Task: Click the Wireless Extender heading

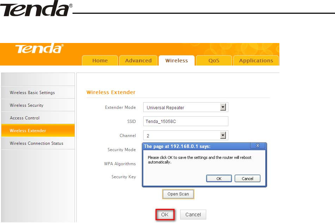Action: (111, 92)
